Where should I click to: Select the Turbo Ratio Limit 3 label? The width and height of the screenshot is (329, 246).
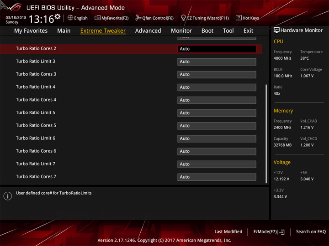click(x=36, y=61)
